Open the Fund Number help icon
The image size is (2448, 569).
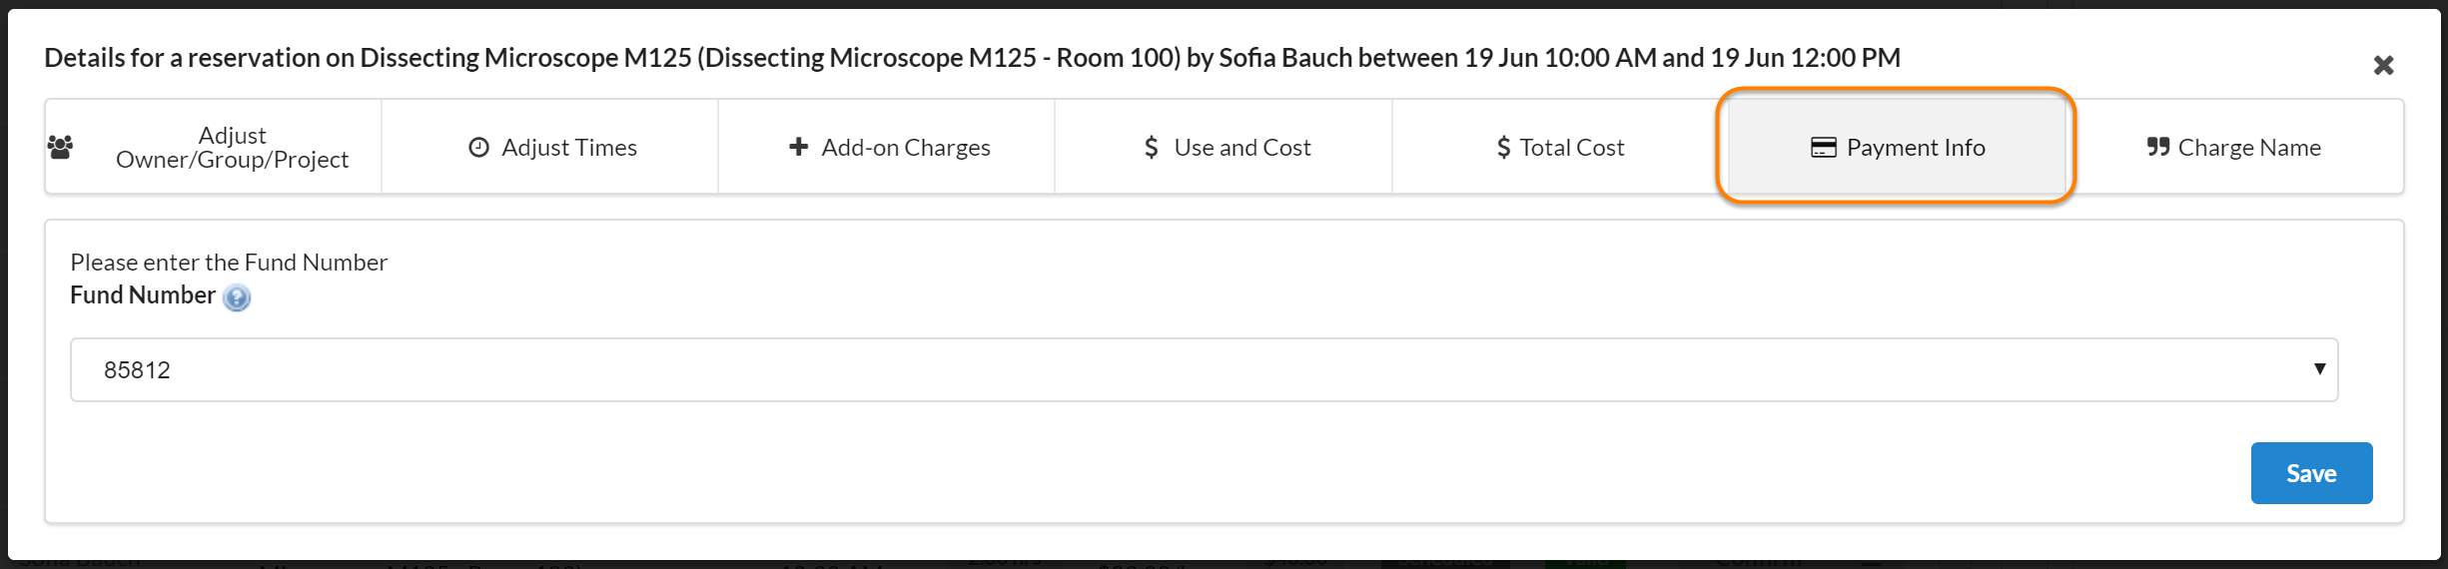[237, 297]
